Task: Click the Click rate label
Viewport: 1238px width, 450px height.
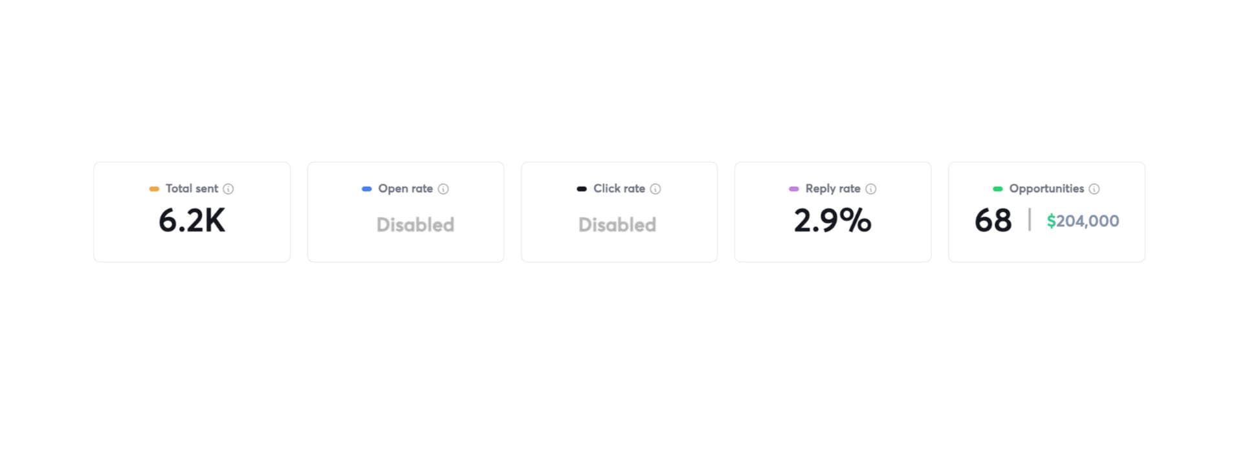Action: tap(619, 188)
